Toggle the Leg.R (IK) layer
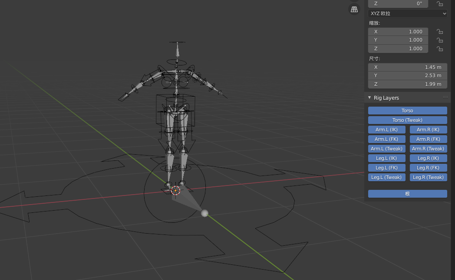455x280 pixels. [x=429, y=158]
